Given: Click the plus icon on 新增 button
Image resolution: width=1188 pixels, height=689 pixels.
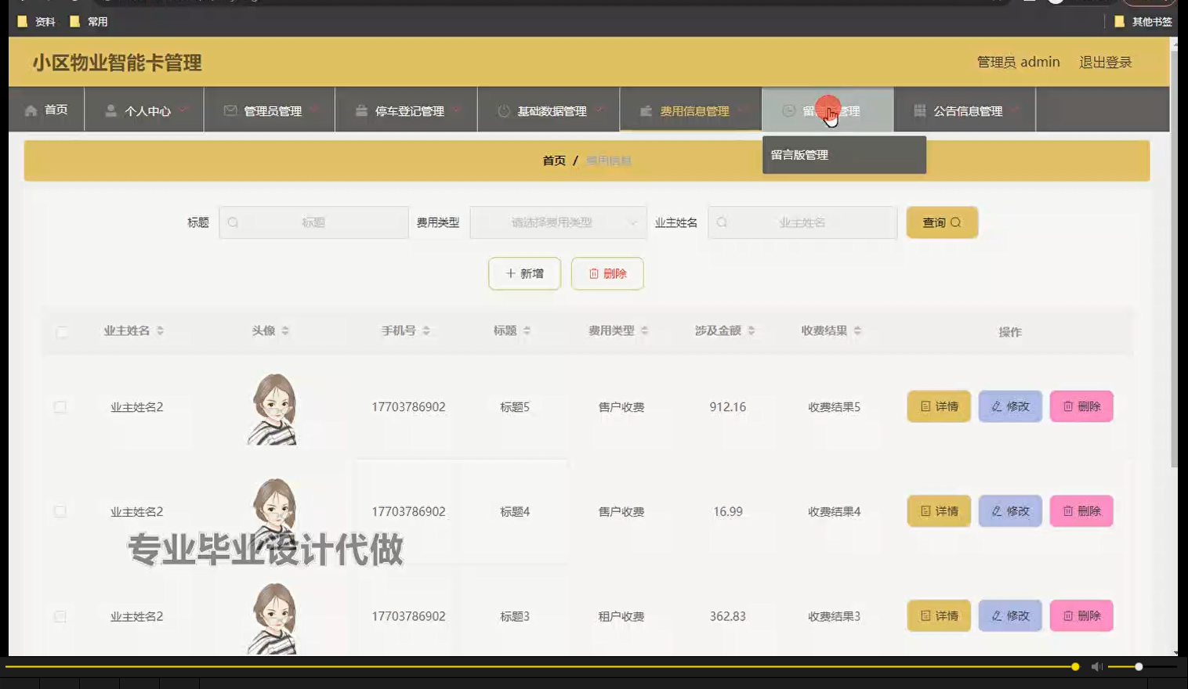Looking at the screenshot, I should 509,273.
